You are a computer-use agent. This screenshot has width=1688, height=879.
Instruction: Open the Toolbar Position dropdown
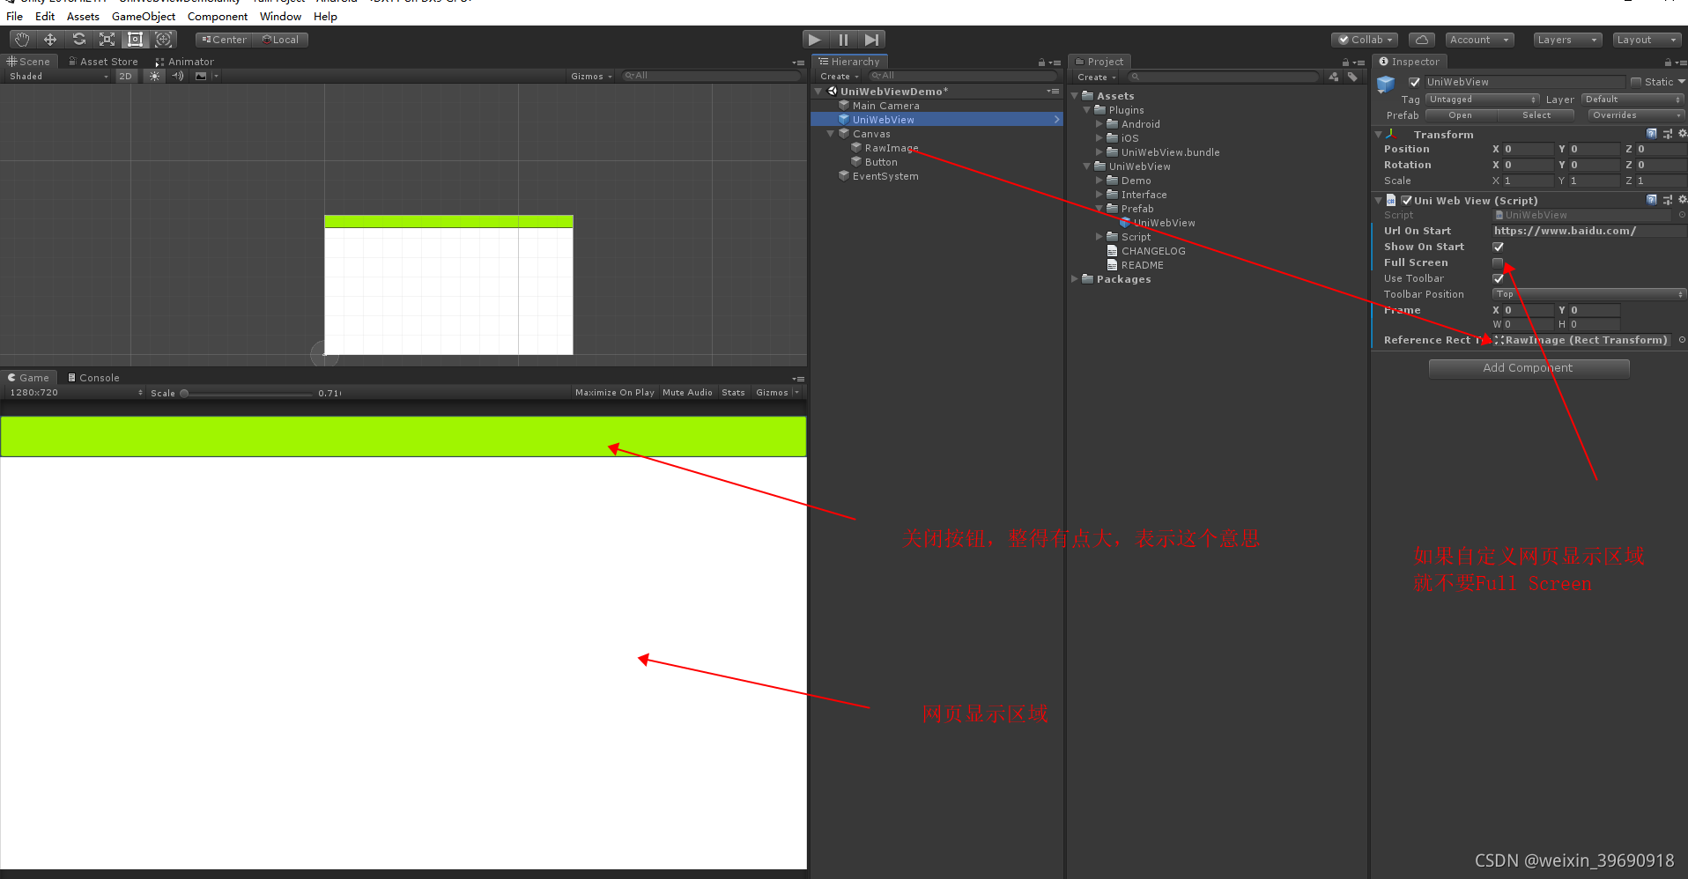[1588, 293]
